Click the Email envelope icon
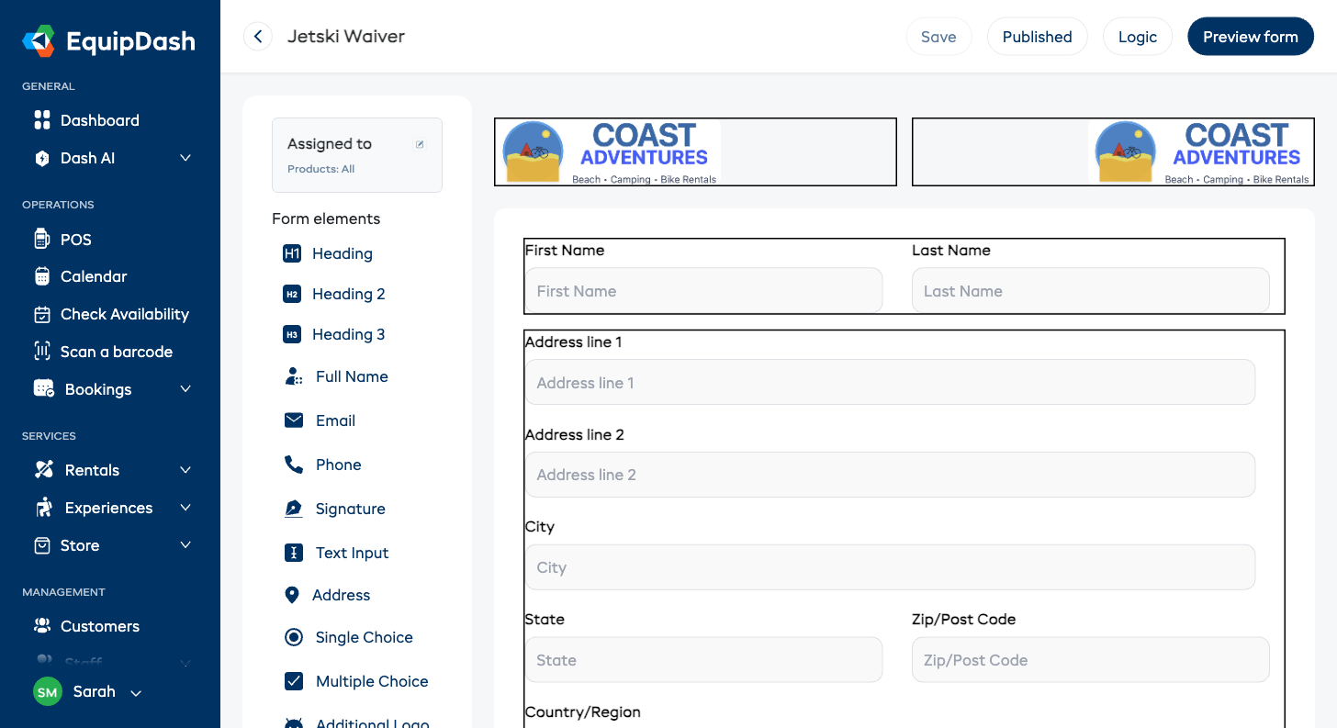The width and height of the screenshot is (1337, 728). pos(294,420)
